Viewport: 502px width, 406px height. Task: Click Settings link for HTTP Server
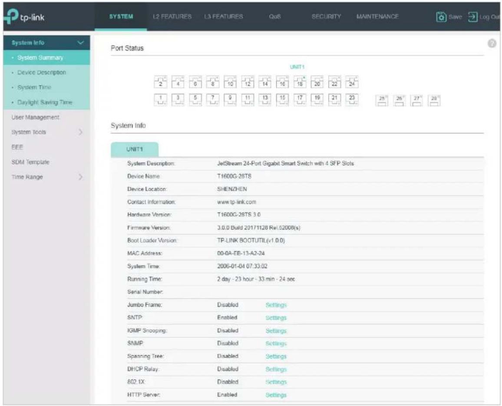pos(276,395)
